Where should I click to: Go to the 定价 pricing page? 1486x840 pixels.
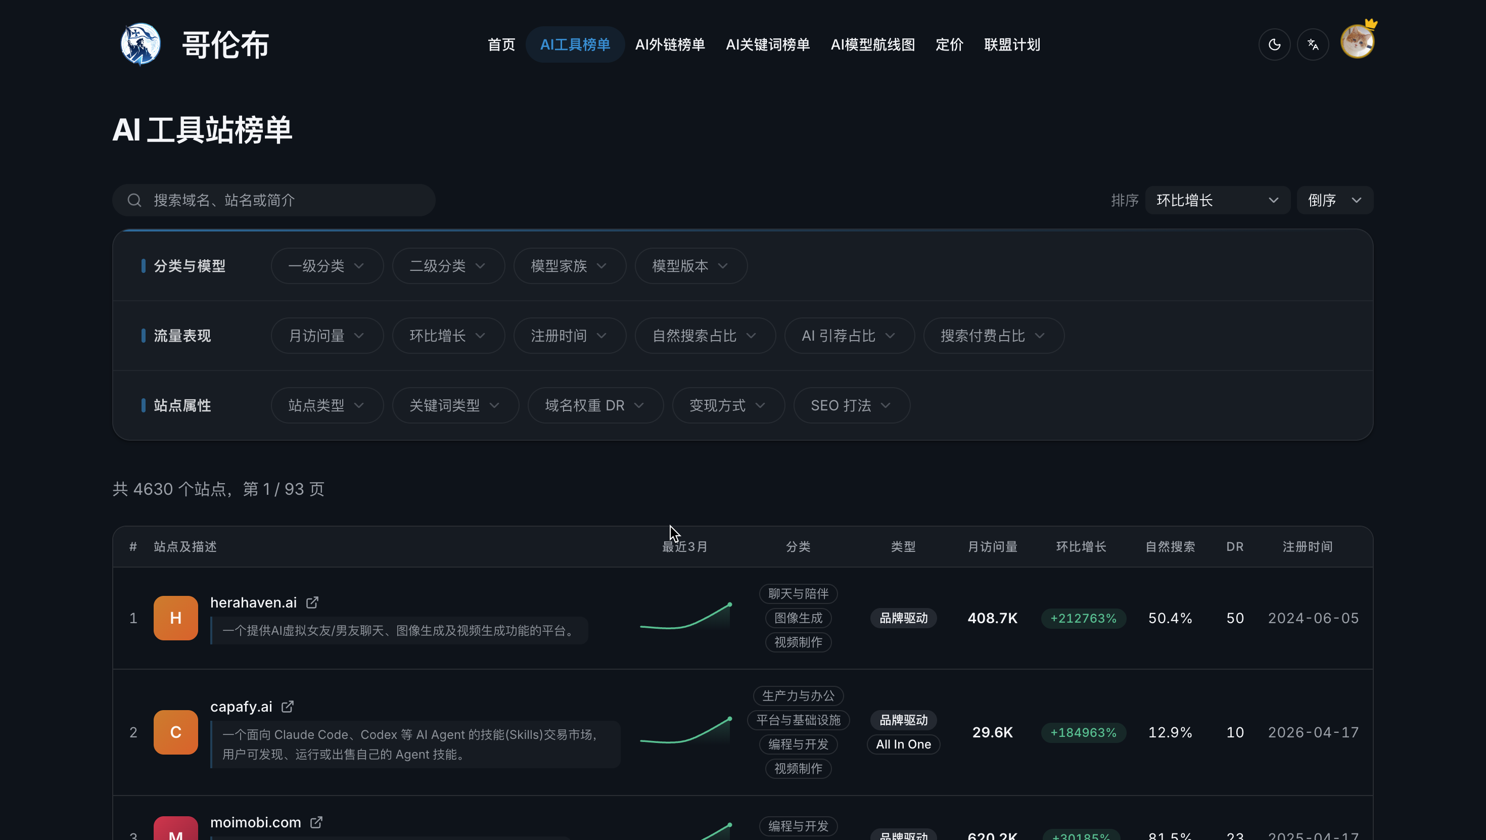(x=950, y=44)
